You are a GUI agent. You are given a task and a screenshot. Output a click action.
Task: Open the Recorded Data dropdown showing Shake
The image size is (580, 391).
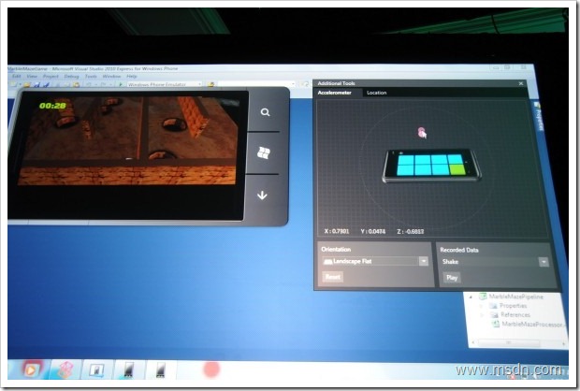click(x=495, y=262)
